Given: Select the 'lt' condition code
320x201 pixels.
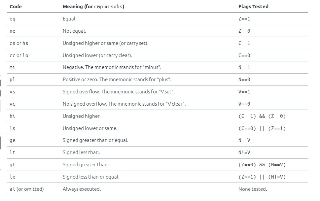Looking at the screenshot, I should pyautogui.click(x=13, y=152).
